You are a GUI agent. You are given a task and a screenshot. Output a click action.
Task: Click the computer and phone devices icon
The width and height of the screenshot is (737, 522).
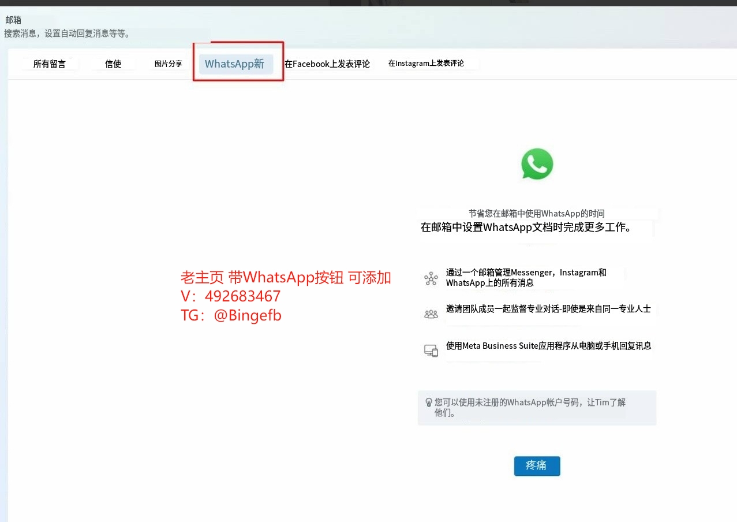431,350
